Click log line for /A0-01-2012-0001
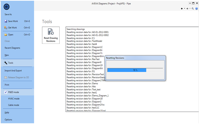The image size is (199, 124). [87, 32]
